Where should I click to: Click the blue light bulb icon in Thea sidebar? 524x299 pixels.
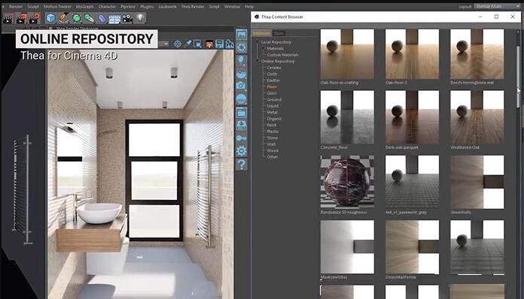(241, 60)
